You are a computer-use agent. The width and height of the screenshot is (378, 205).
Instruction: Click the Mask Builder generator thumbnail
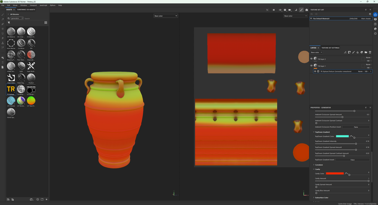tap(31, 66)
